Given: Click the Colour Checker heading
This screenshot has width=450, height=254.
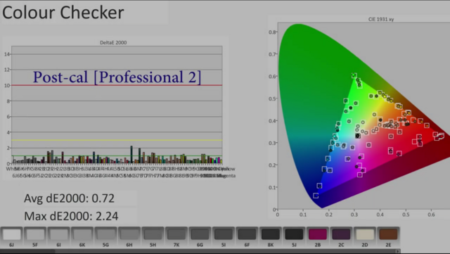Looking at the screenshot, I should coord(63,13).
